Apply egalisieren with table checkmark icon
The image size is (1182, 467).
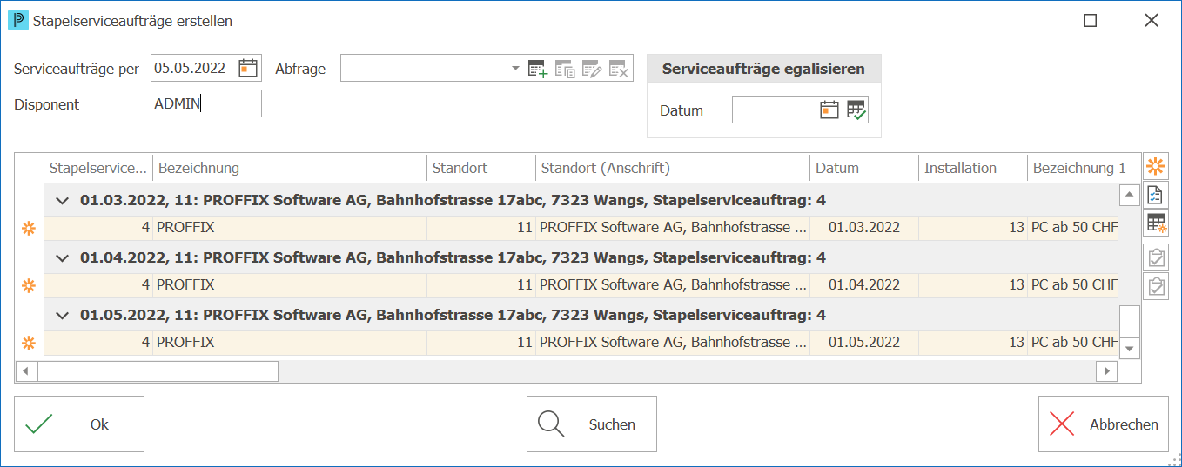[856, 110]
